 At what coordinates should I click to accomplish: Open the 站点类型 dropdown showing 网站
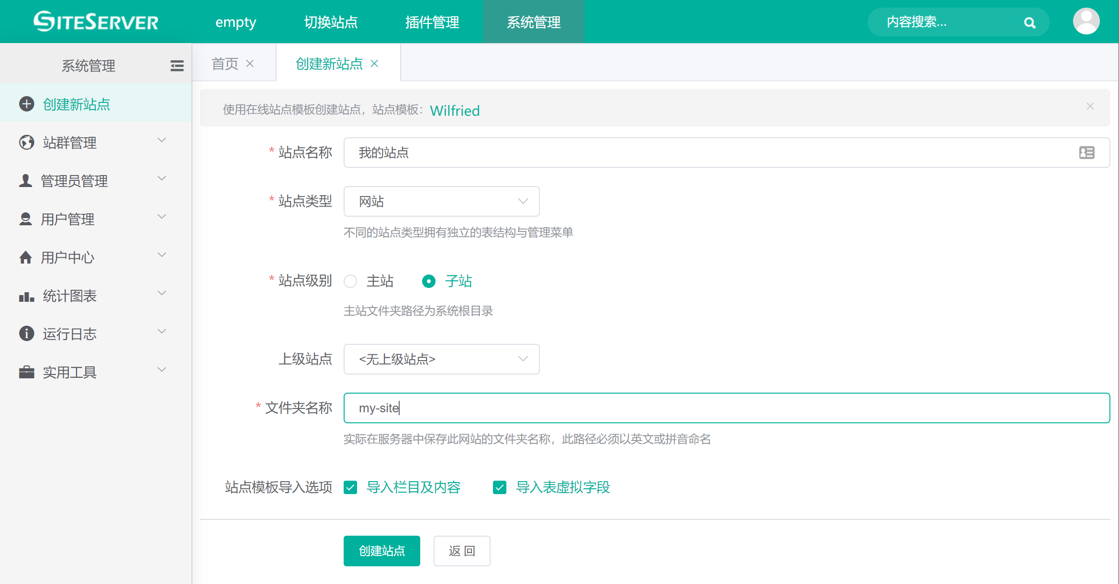441,201
